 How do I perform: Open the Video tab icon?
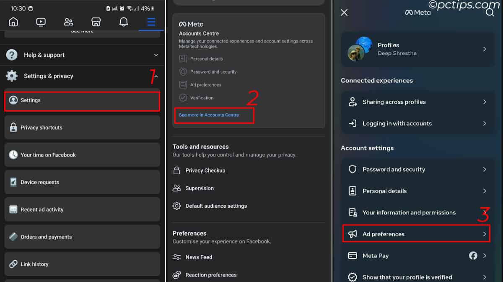[41, 22]
